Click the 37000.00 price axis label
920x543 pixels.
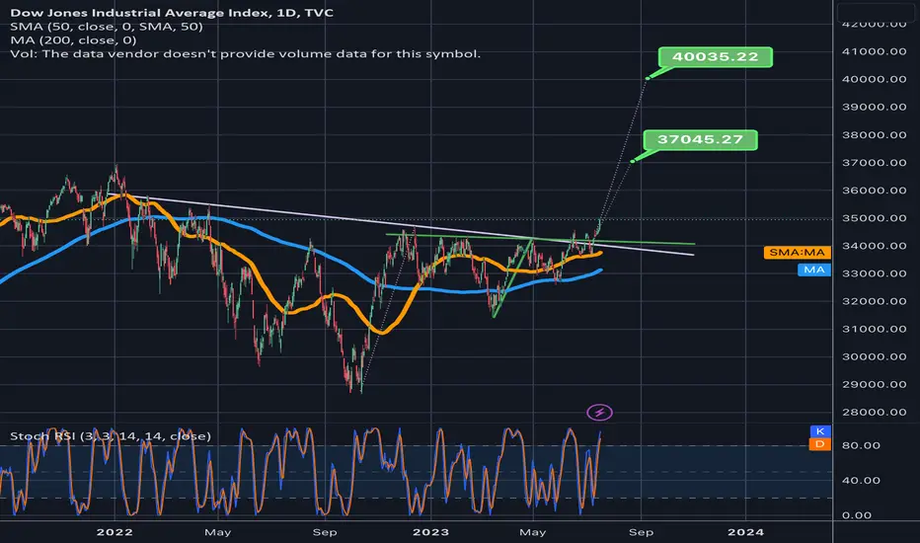pos(875,163)
